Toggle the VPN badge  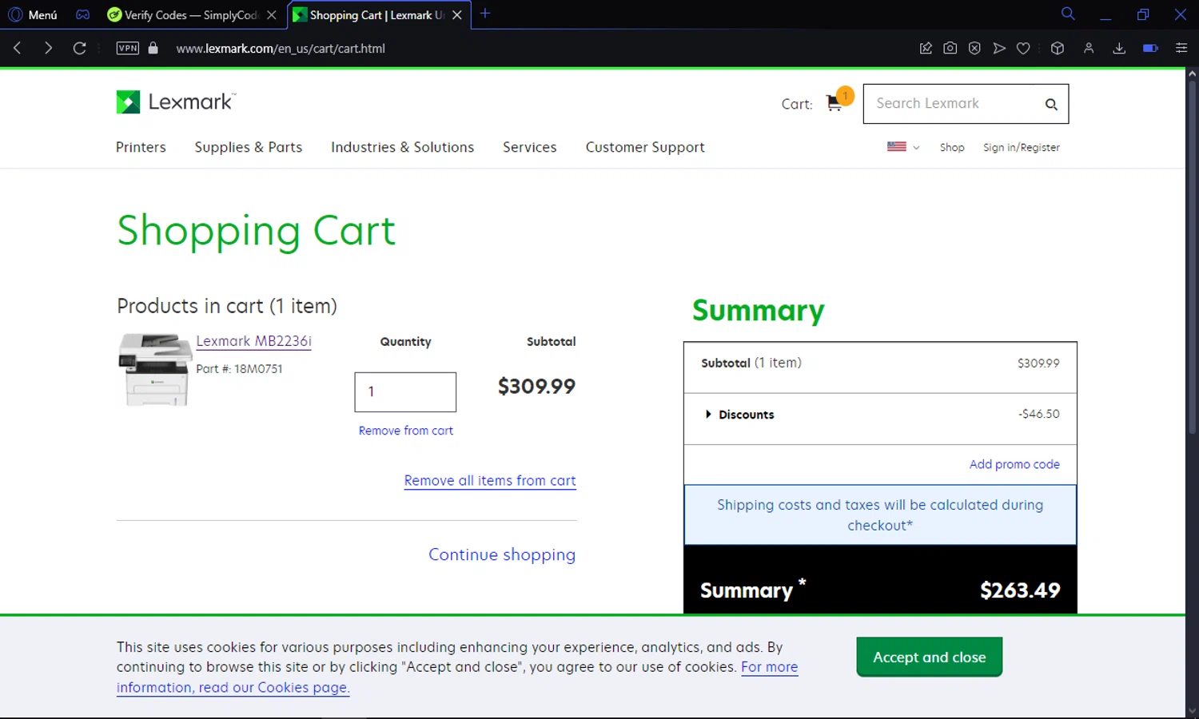pos(127,48)
